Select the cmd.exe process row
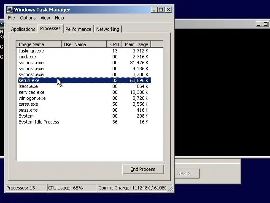Screen dimensions: 270x203 click(84, 57)
